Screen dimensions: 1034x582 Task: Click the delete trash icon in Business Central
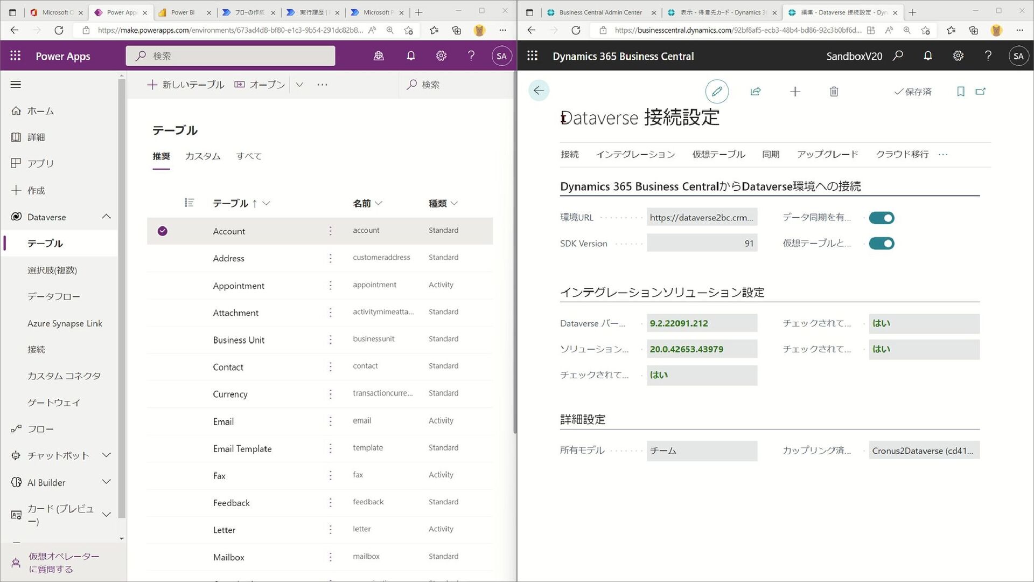834,92
